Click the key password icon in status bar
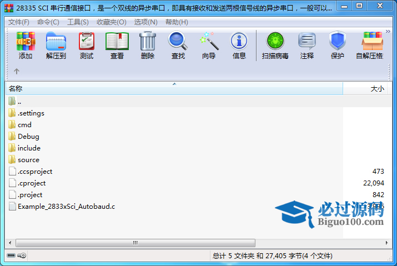Image resolution: width=397 pixels, height=266 pixels. pos(22,255)
